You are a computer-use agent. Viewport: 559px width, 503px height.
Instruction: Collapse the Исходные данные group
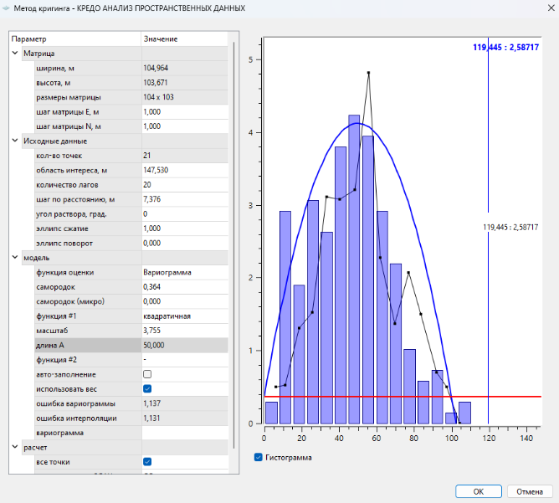16,141
